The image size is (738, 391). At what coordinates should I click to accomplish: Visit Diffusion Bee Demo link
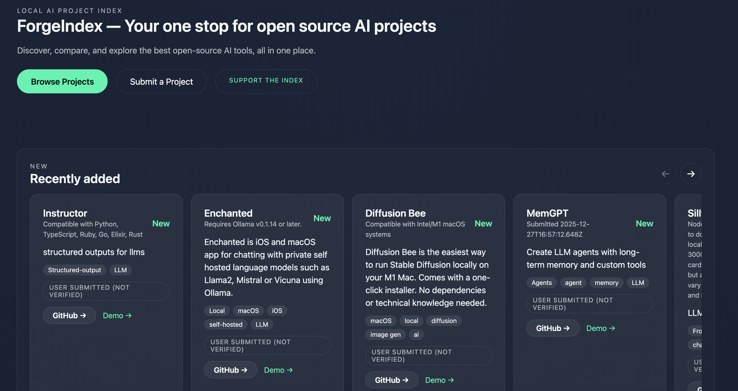[439, 380]
